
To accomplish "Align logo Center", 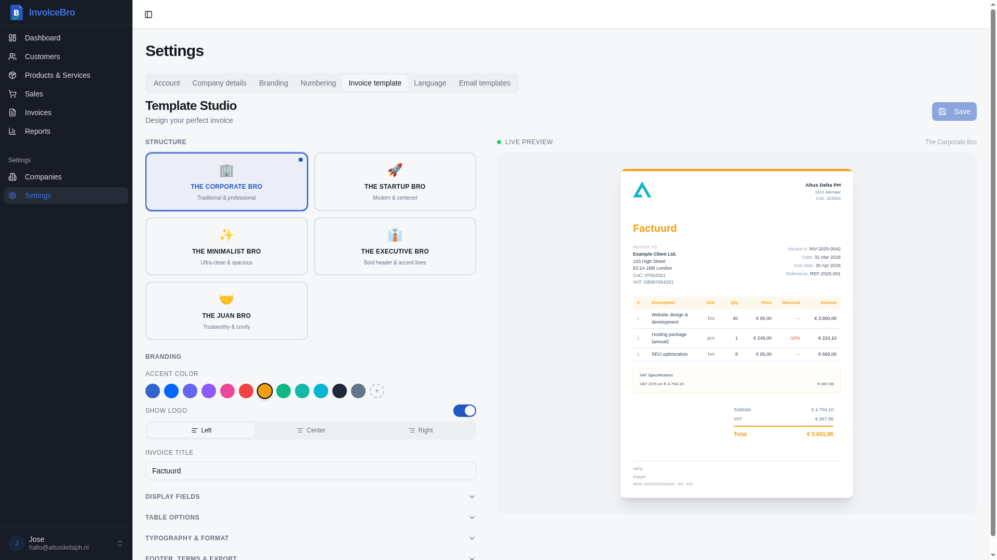I will 311,430.
